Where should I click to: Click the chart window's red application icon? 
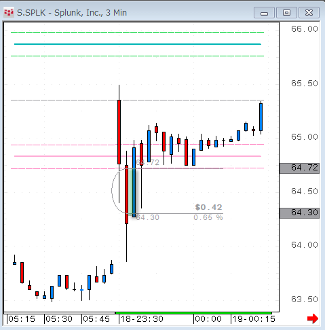(9, 12)
